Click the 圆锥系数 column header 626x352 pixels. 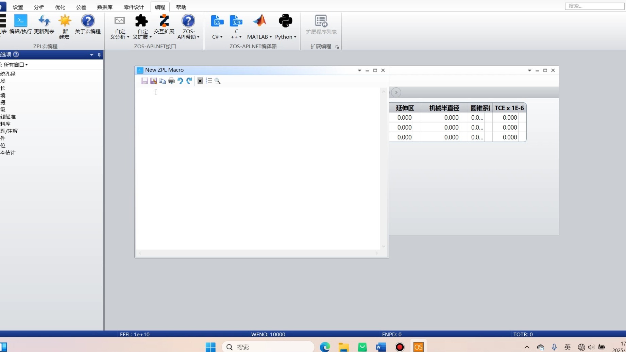tap(480, 108)
